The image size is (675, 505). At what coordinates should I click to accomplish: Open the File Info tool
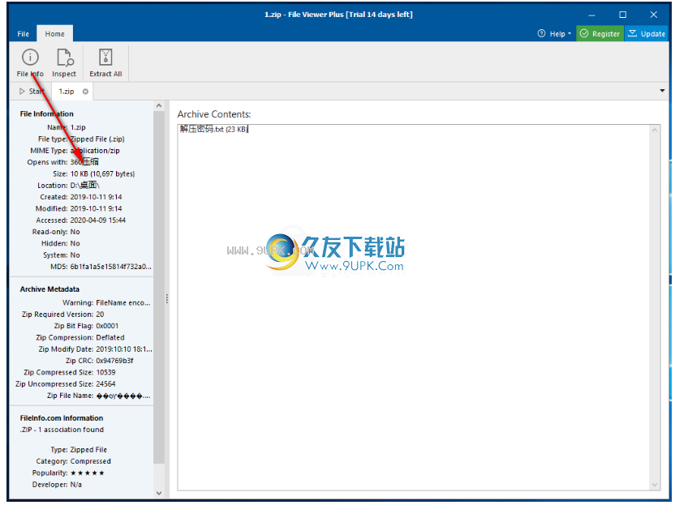(x=30, y=62)
